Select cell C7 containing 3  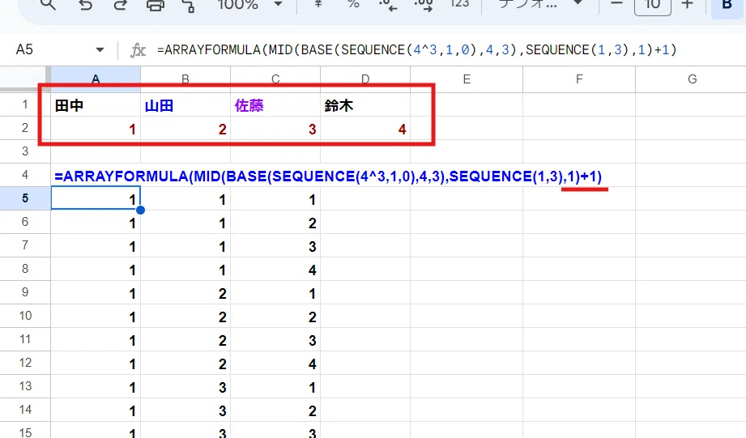point(275,245)
